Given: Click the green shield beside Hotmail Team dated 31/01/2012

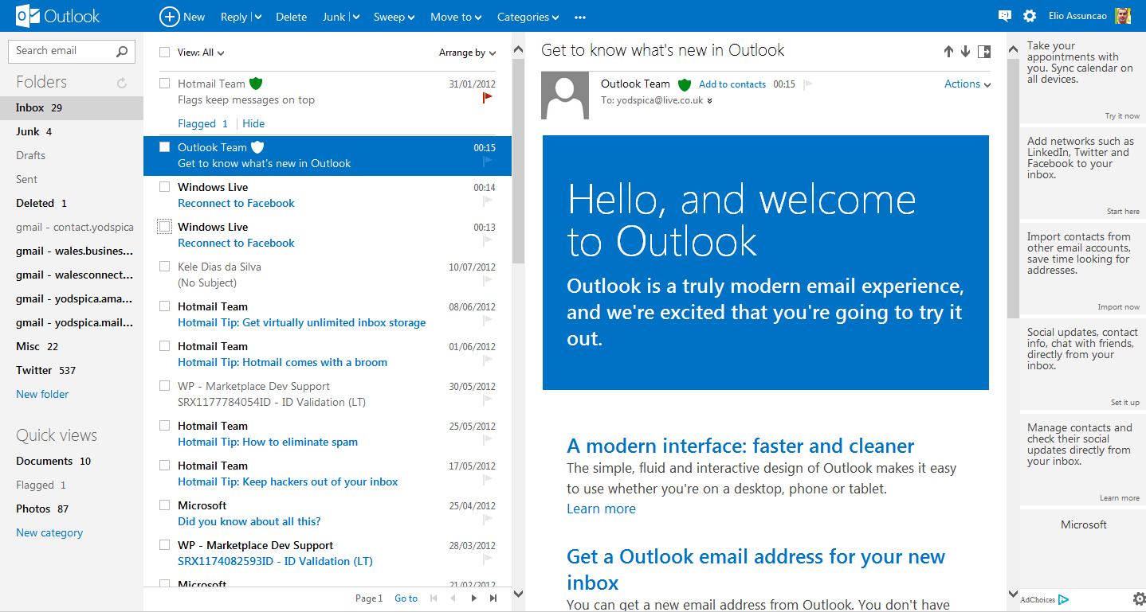Looking at the screenshot, I should 256,84.
